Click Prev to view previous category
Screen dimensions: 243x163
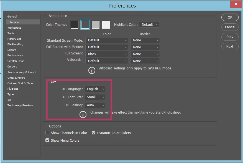[x=230, y=37]
